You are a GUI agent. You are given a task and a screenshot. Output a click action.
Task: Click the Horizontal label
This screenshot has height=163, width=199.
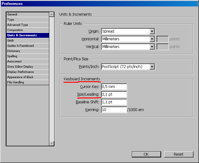point(90,39)
